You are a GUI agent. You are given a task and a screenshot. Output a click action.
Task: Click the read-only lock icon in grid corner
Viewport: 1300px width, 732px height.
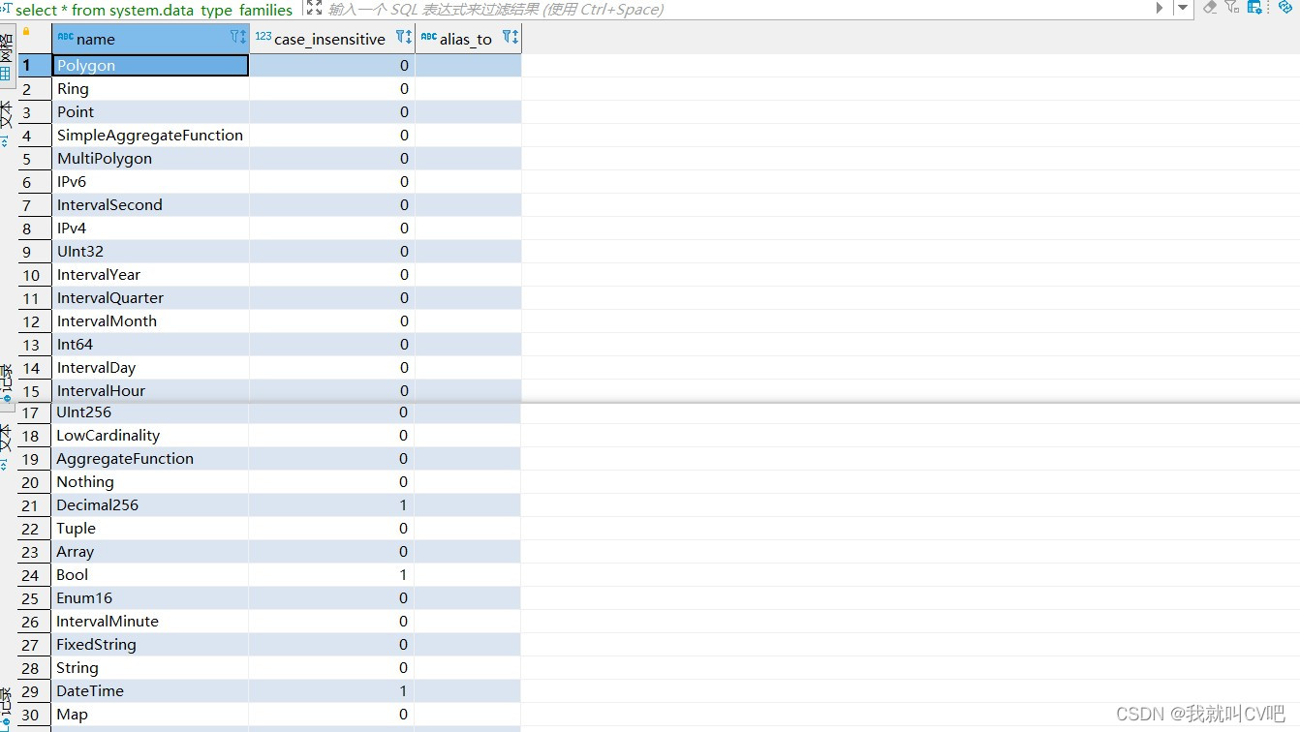tap(26, 32)
